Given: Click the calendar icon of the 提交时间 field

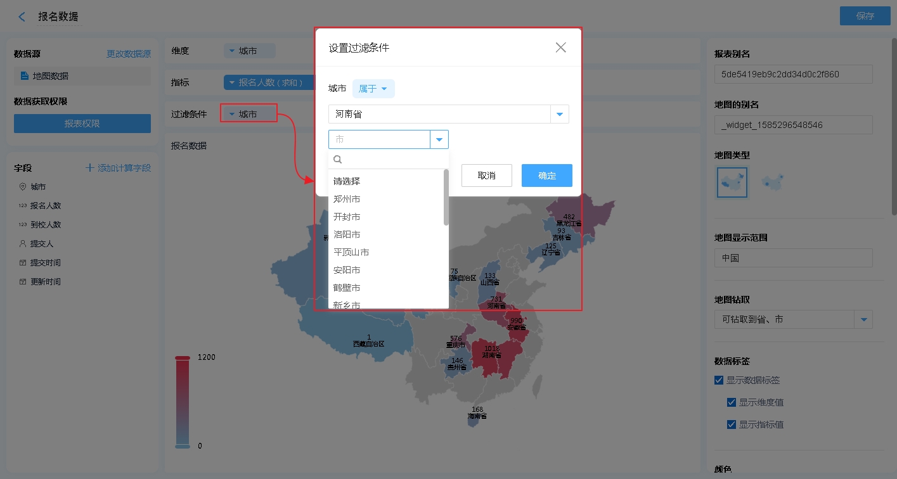Looking at the screenshot, I should click(x=23, y=262).
